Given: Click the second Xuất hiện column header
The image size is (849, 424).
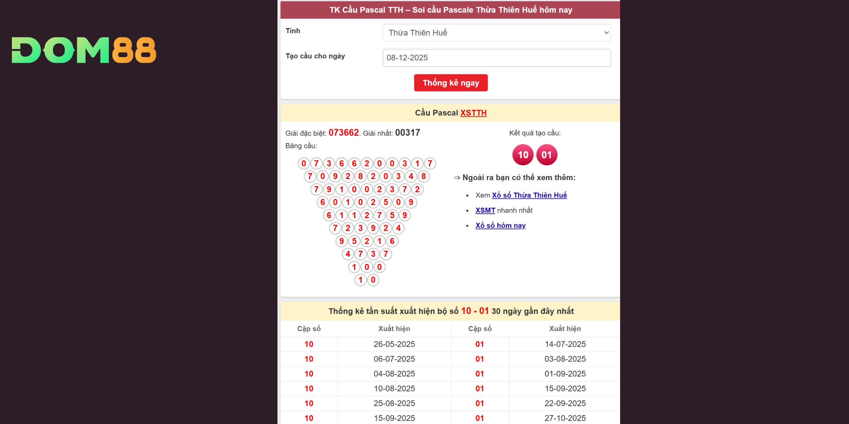Looking at the screenshot, I should (x=565, y=329).
